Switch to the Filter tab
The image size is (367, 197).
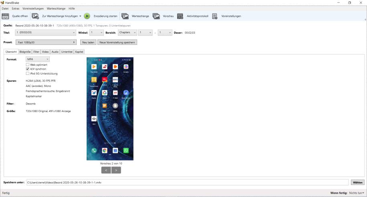36,52
